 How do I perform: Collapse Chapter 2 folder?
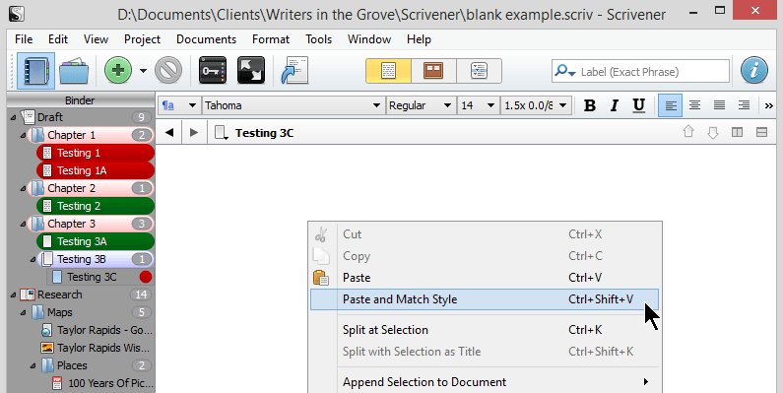click(x=23, y=189)
